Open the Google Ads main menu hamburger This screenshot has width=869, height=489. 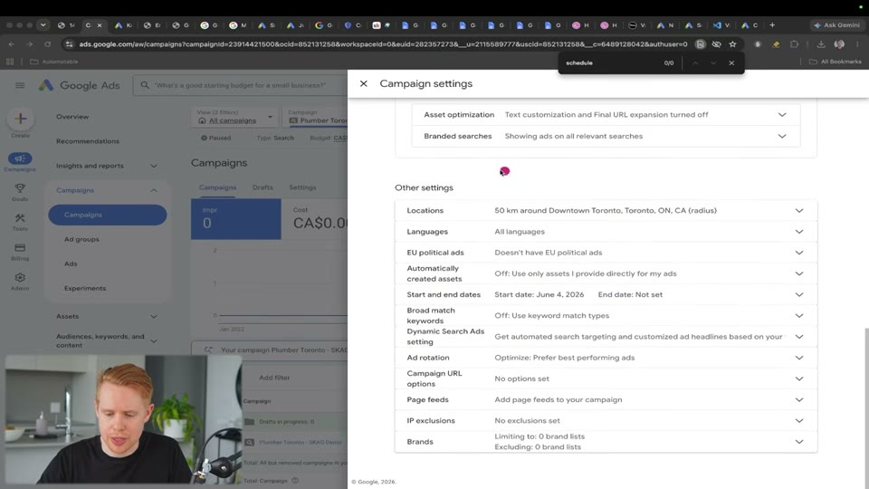20,85
